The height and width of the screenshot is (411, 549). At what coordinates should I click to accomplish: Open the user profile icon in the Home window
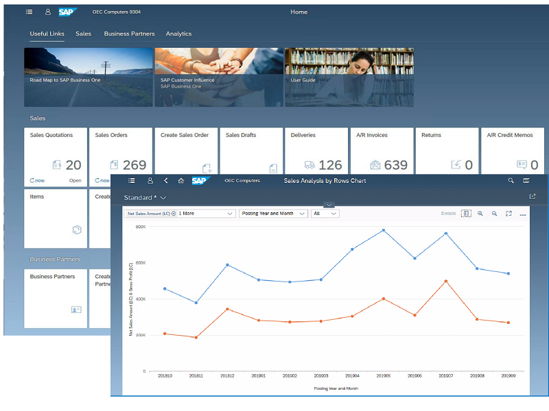click(48, 12)
